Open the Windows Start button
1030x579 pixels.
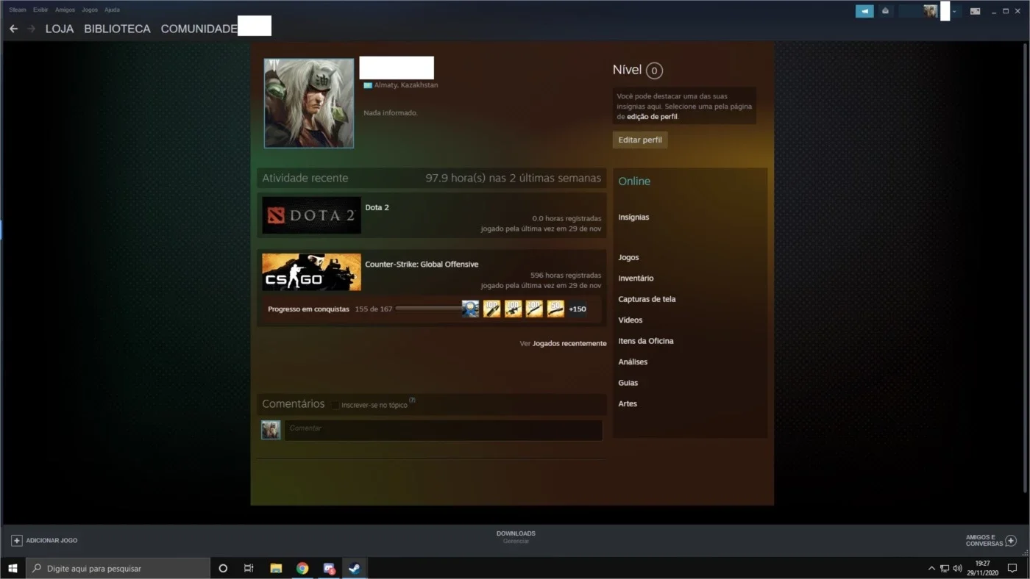pos(13,568)
